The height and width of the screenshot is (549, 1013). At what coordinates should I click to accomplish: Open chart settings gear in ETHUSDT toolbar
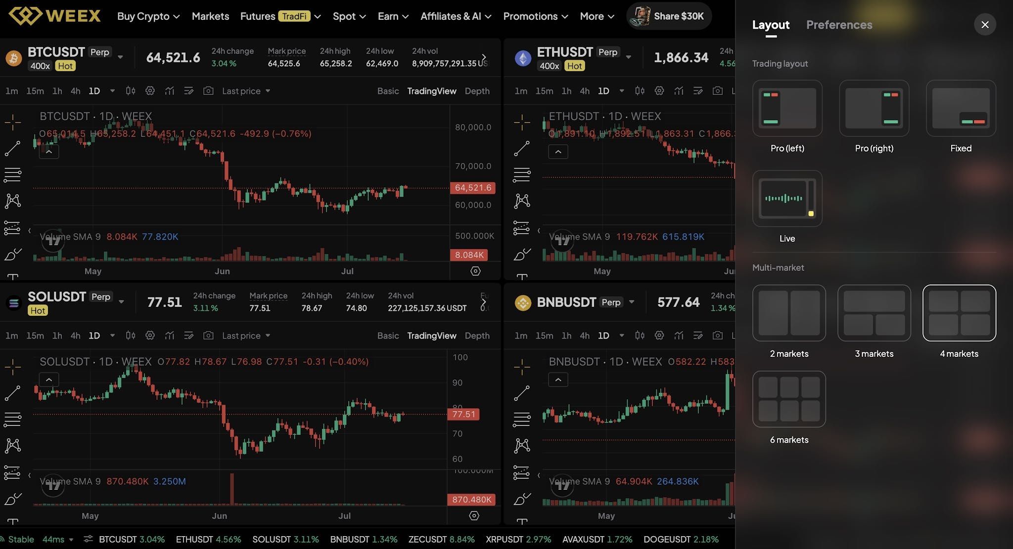(x=659, y=91)
